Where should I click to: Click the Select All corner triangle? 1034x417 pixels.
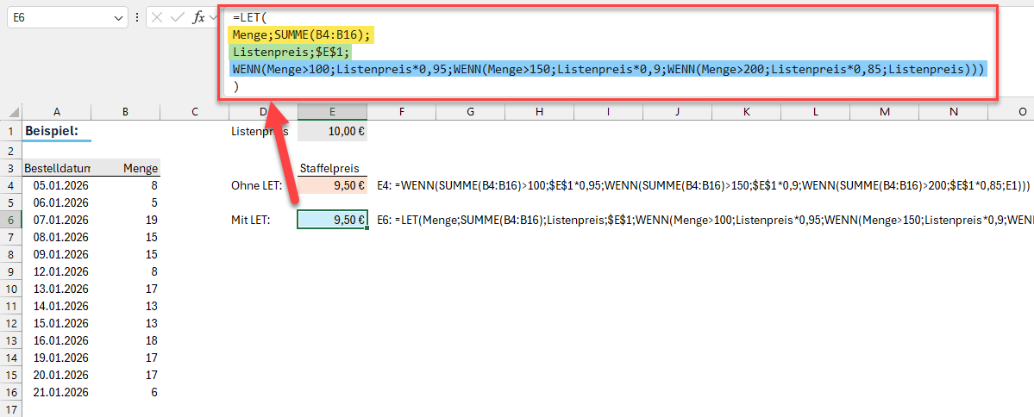point(11,112)
